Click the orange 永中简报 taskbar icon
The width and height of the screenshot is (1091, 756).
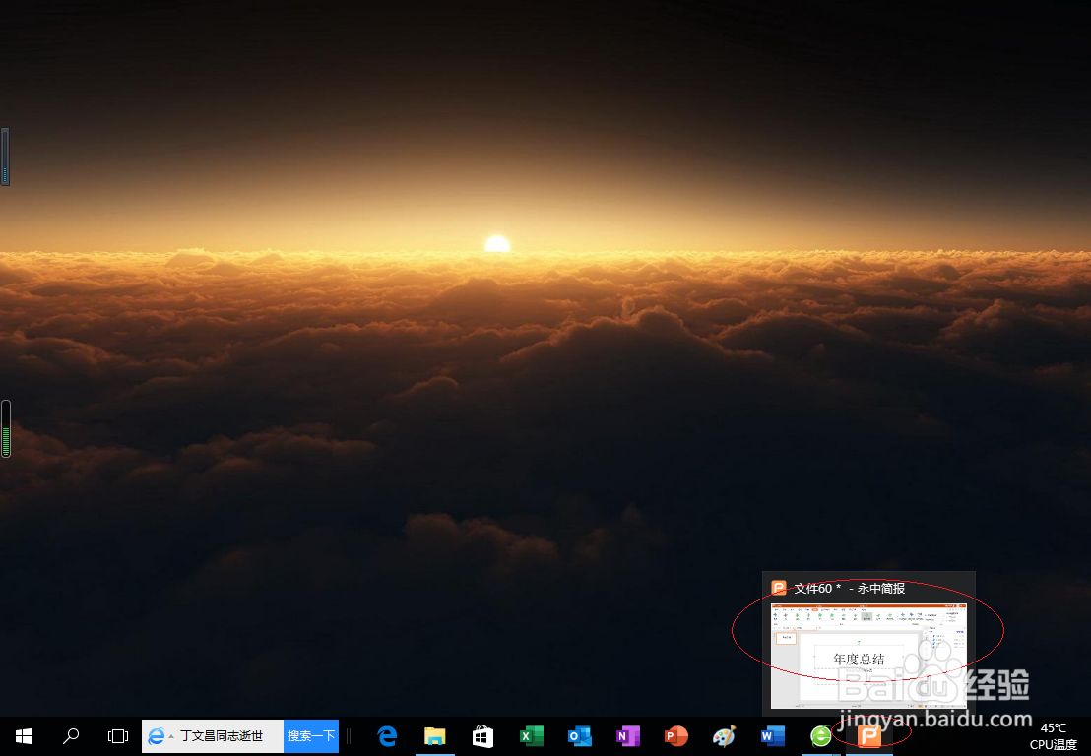click(869, 736)
